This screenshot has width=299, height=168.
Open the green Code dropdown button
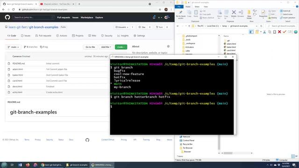121,47
